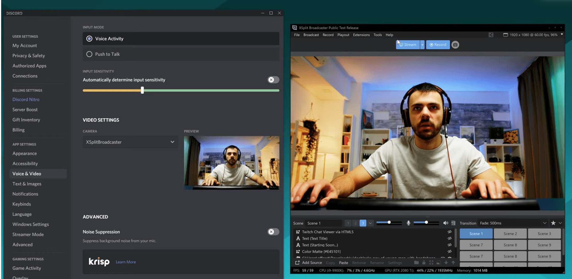Screen dimensions: 572x279
Task: Open the Stream button dropdown arrow
Action: click(x=422, y=45)
